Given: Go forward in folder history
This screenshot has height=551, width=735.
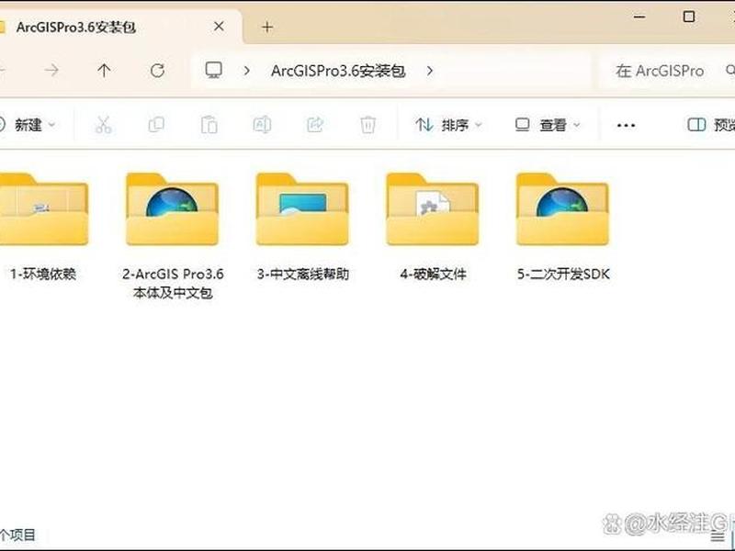Looking at the screenshot, I should click(x=51, y=71).
